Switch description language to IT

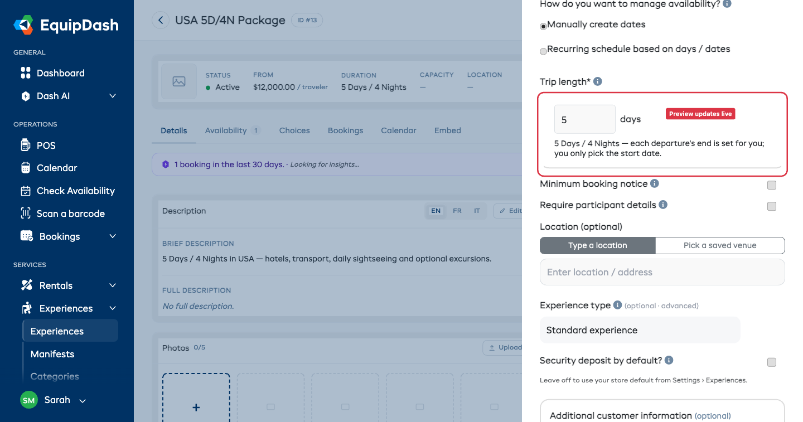click(x=477, y=211)
